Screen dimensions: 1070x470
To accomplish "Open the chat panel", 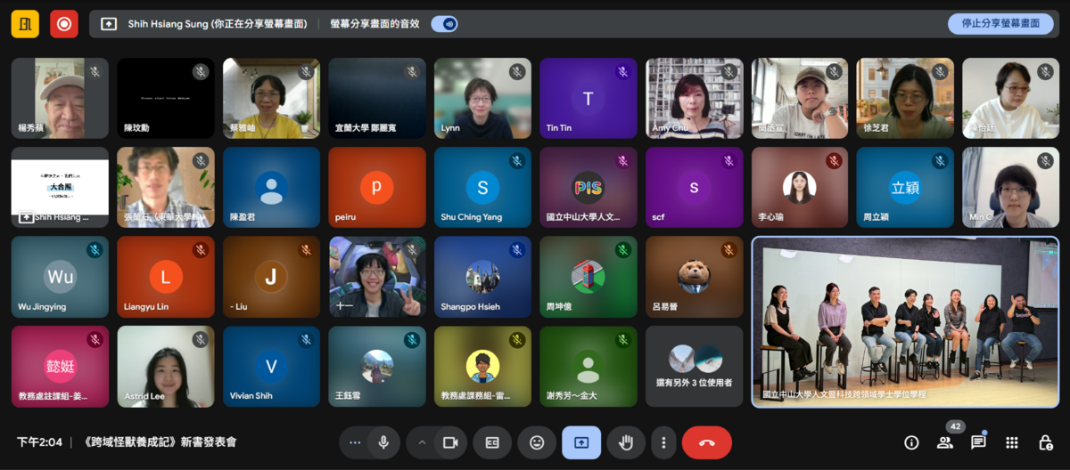I will click(978, 442).
